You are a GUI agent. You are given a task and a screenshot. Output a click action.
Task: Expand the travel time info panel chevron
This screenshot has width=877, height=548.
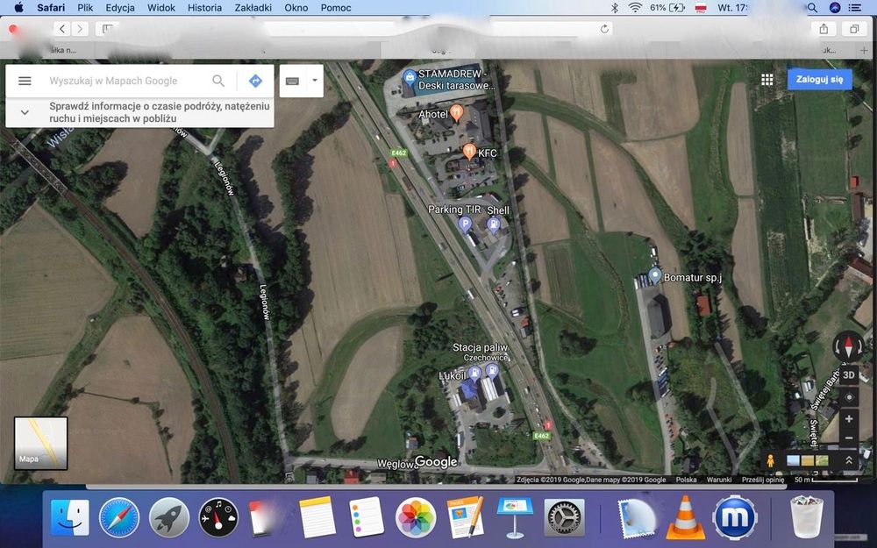[25, 112]
